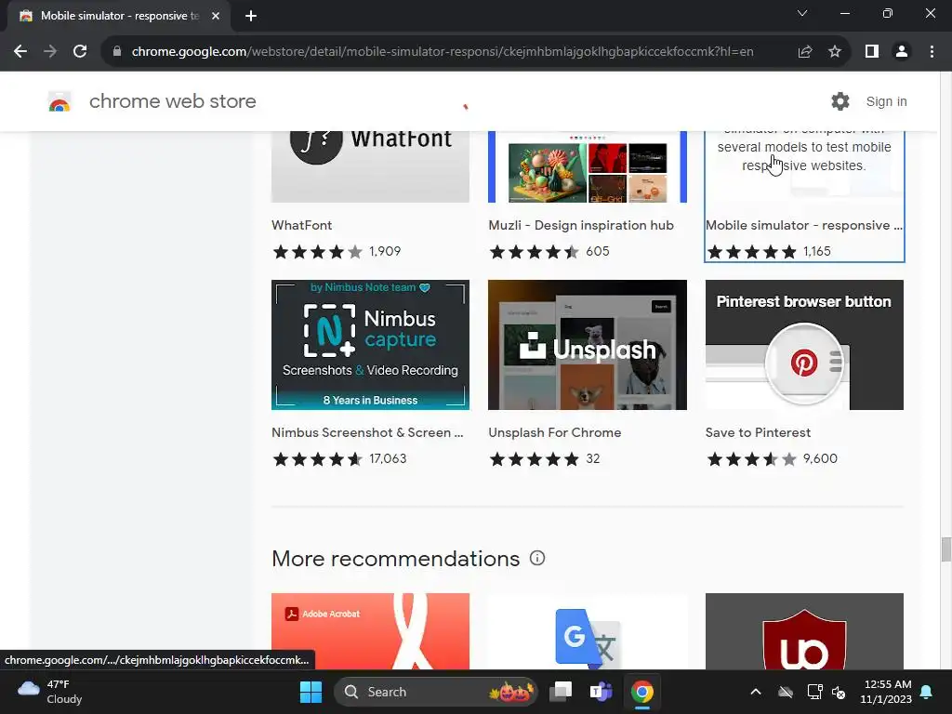Click the 32 rating count for Unsplash
The image size is (952, 714).
tap(592, 458)
